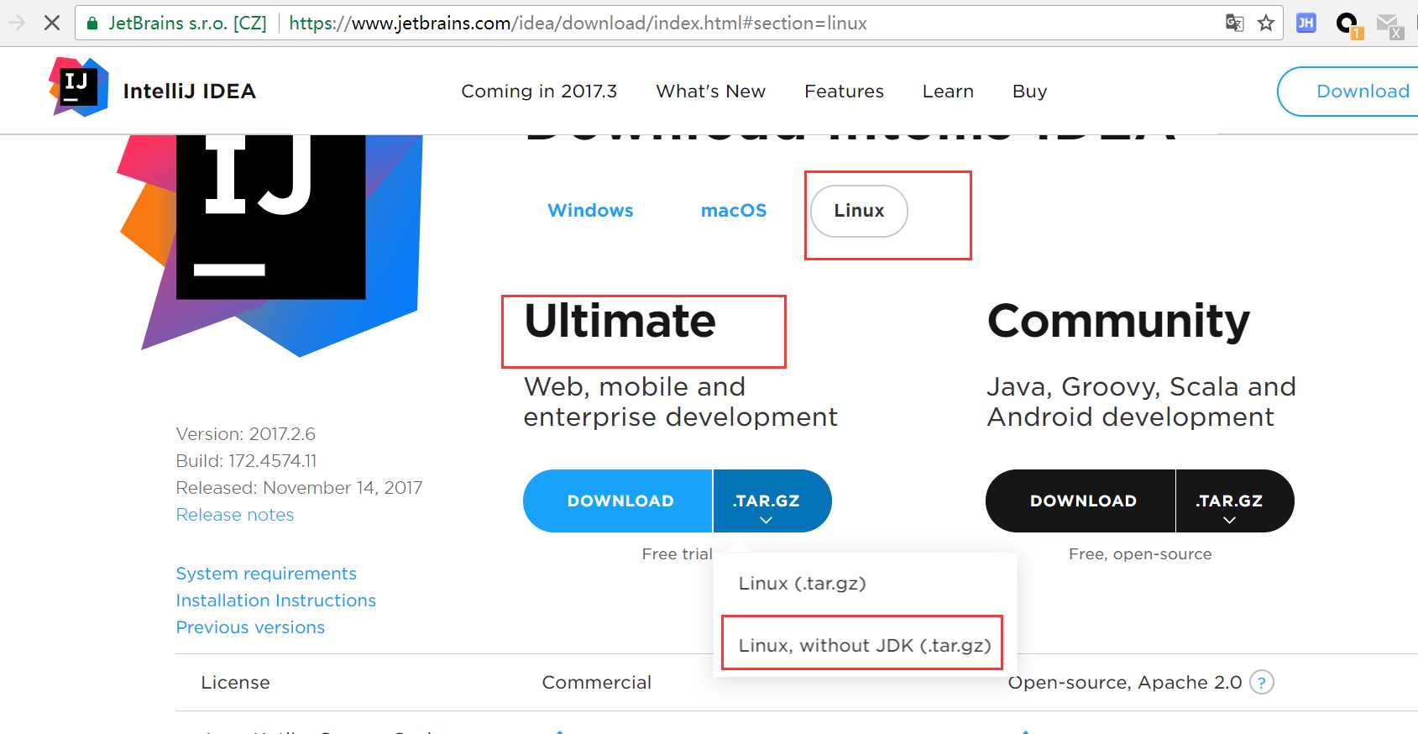Image resolution: width=1418 pixels, height=734 pixels.
Task: Open the Release notes link
Action: pyautogui.click(x=235, y=515)
